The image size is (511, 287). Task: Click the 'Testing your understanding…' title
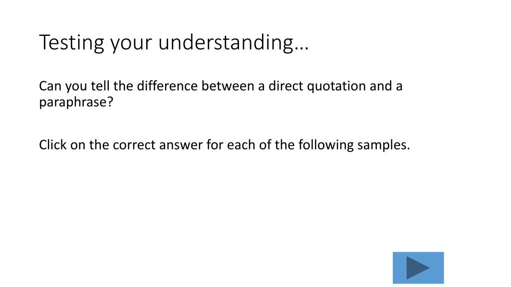point(174,43)
